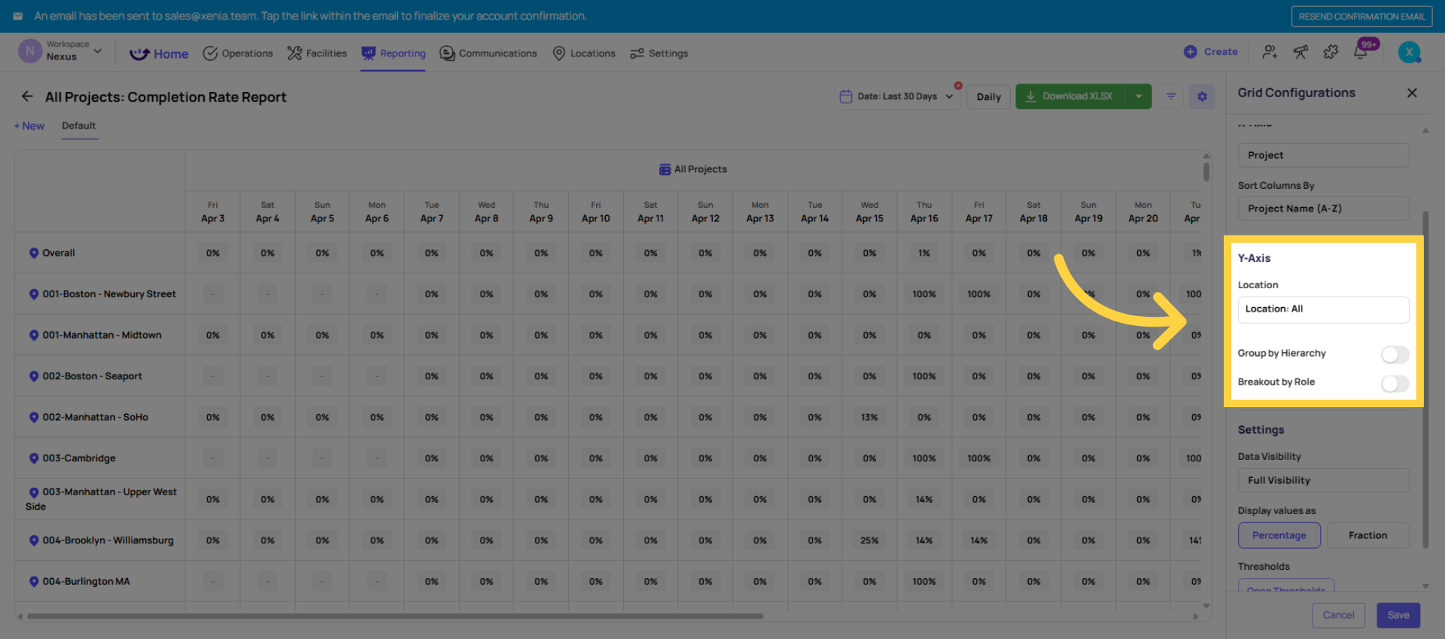Go to the Home menu

click(171, 53)
